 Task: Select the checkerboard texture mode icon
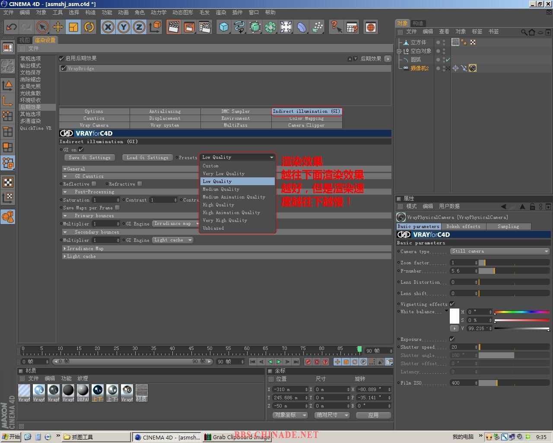click(x=8, y=182)
